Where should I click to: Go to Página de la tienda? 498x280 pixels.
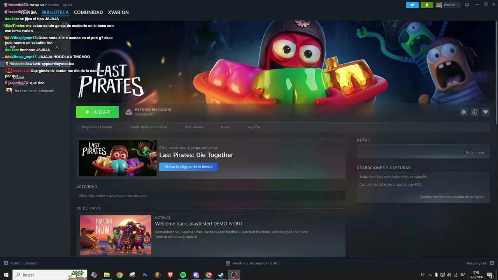click(x=97, y=127)
